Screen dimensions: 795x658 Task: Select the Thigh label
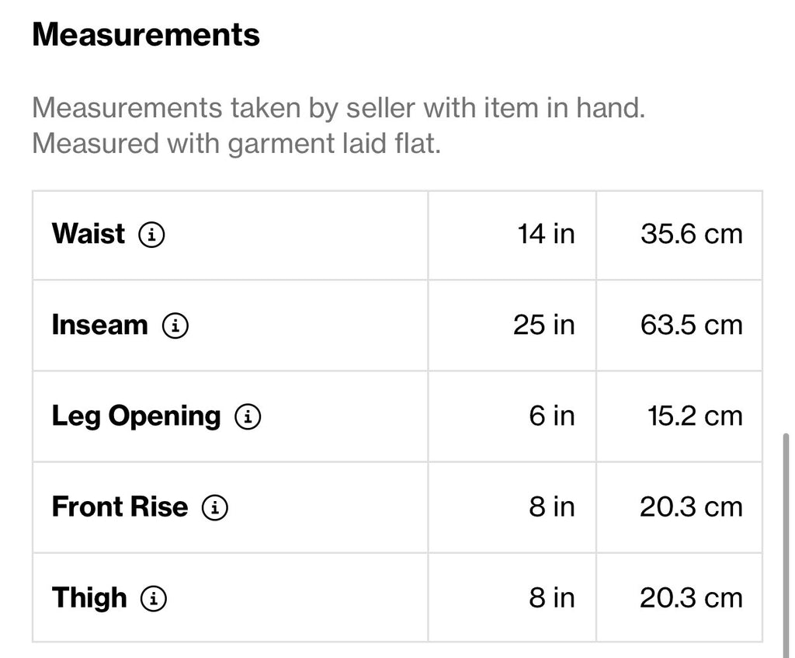89,598
